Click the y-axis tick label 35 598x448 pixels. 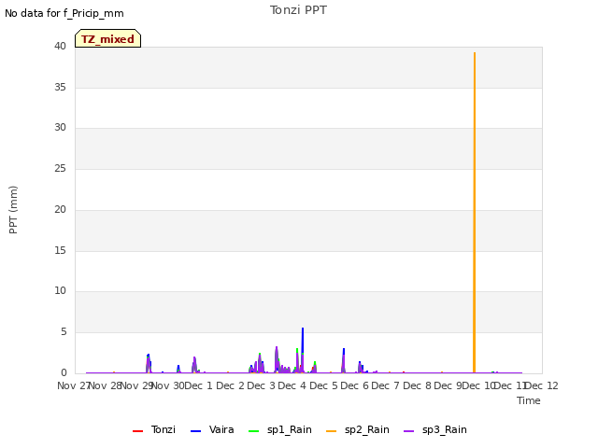click(60, 87)
